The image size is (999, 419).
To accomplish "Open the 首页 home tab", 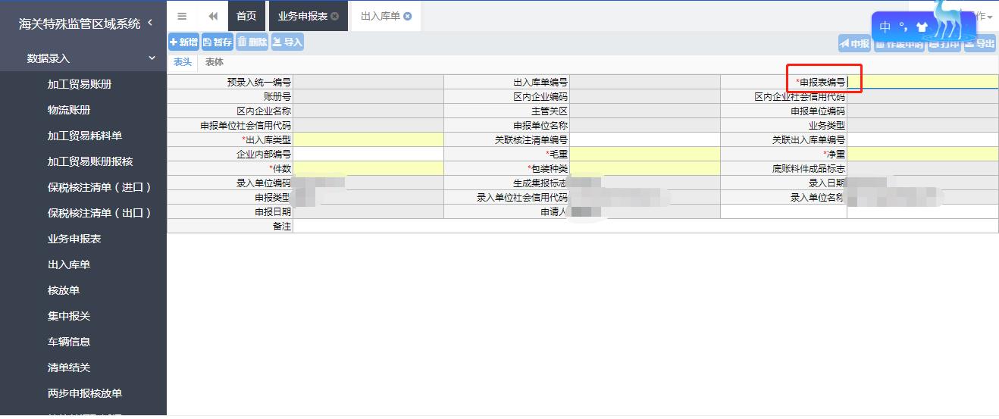I will [246, 16].
